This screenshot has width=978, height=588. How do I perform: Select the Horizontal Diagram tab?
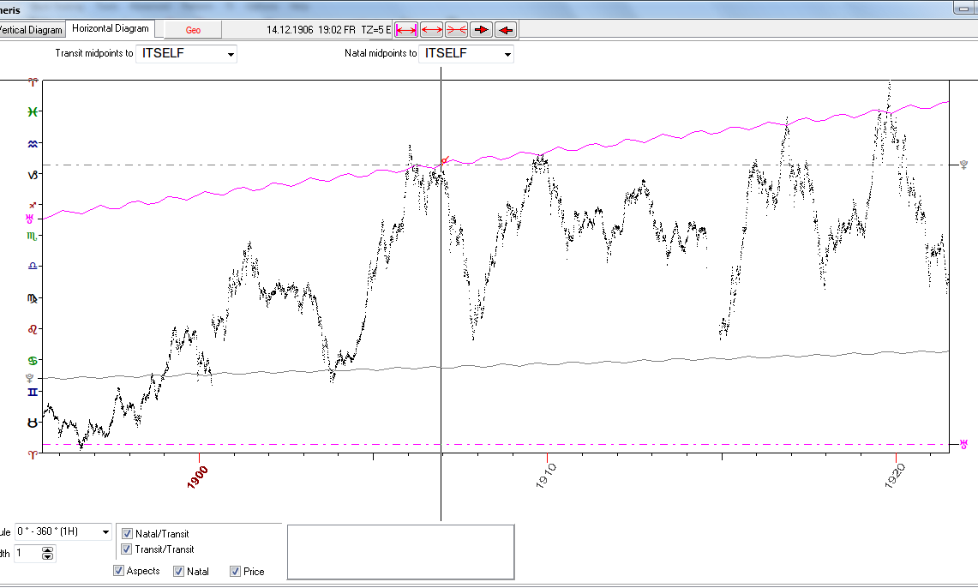(110, 29)
